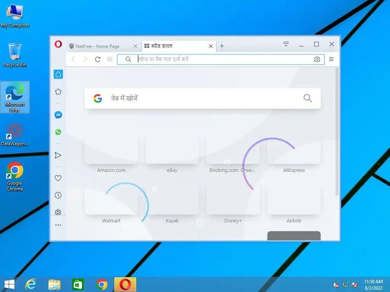Screen dimensions: 390x292
Task: Close the स्पीड डायल tab
Action: point(211,46)
